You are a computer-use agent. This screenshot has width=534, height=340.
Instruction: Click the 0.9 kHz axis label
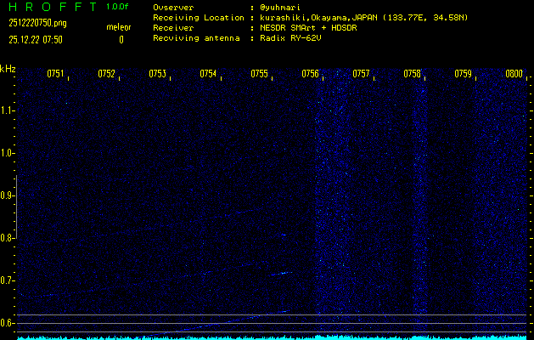point(7,195)
